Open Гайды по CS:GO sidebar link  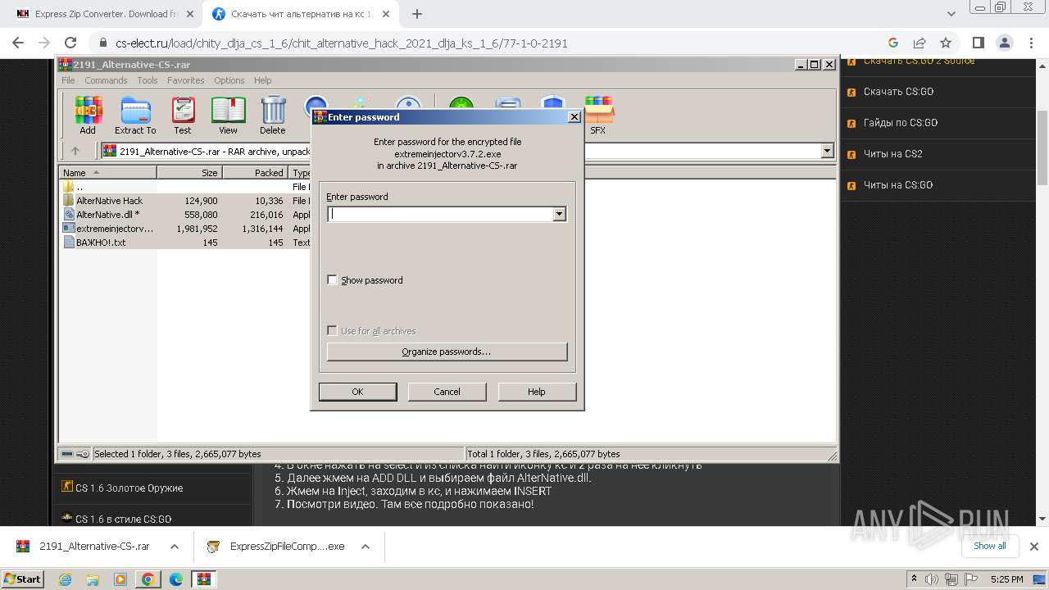point(901,123)
